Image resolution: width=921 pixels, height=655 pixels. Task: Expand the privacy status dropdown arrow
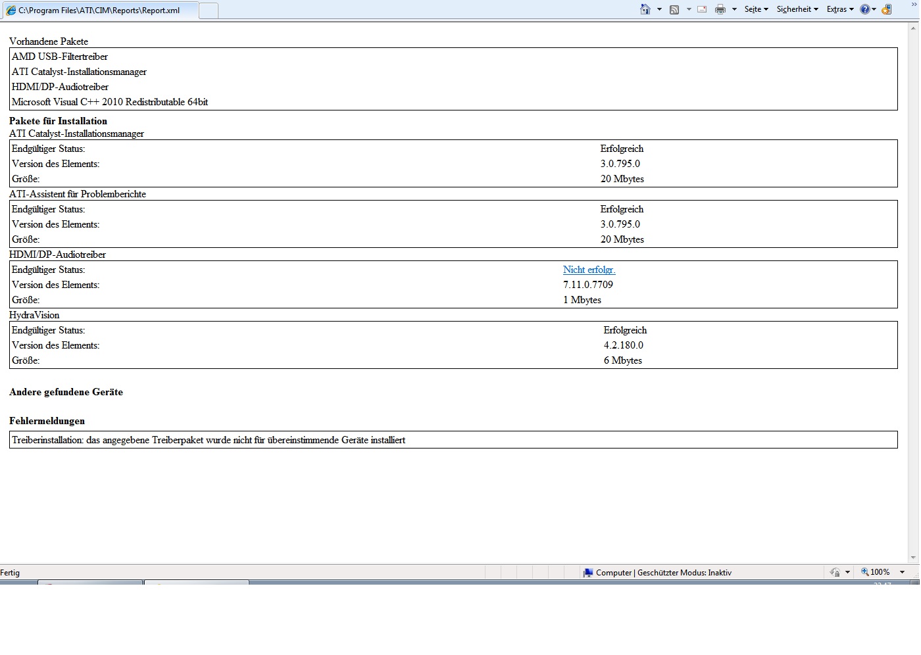[x=847, y=572]
